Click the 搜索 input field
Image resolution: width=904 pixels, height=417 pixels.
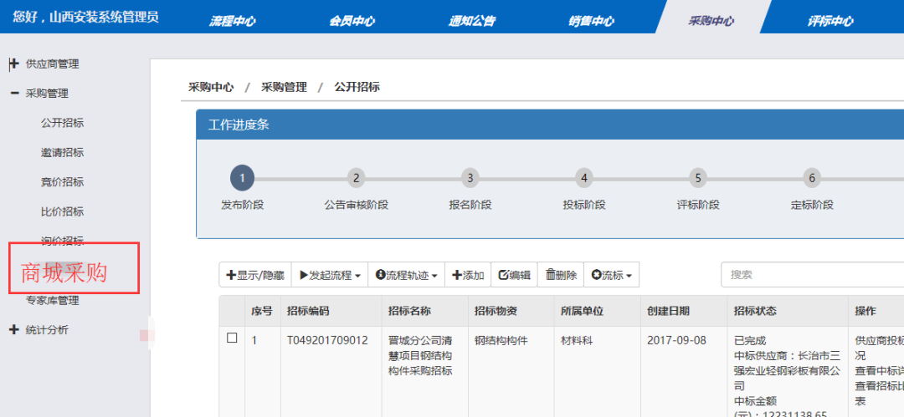(x=812, y=275)
